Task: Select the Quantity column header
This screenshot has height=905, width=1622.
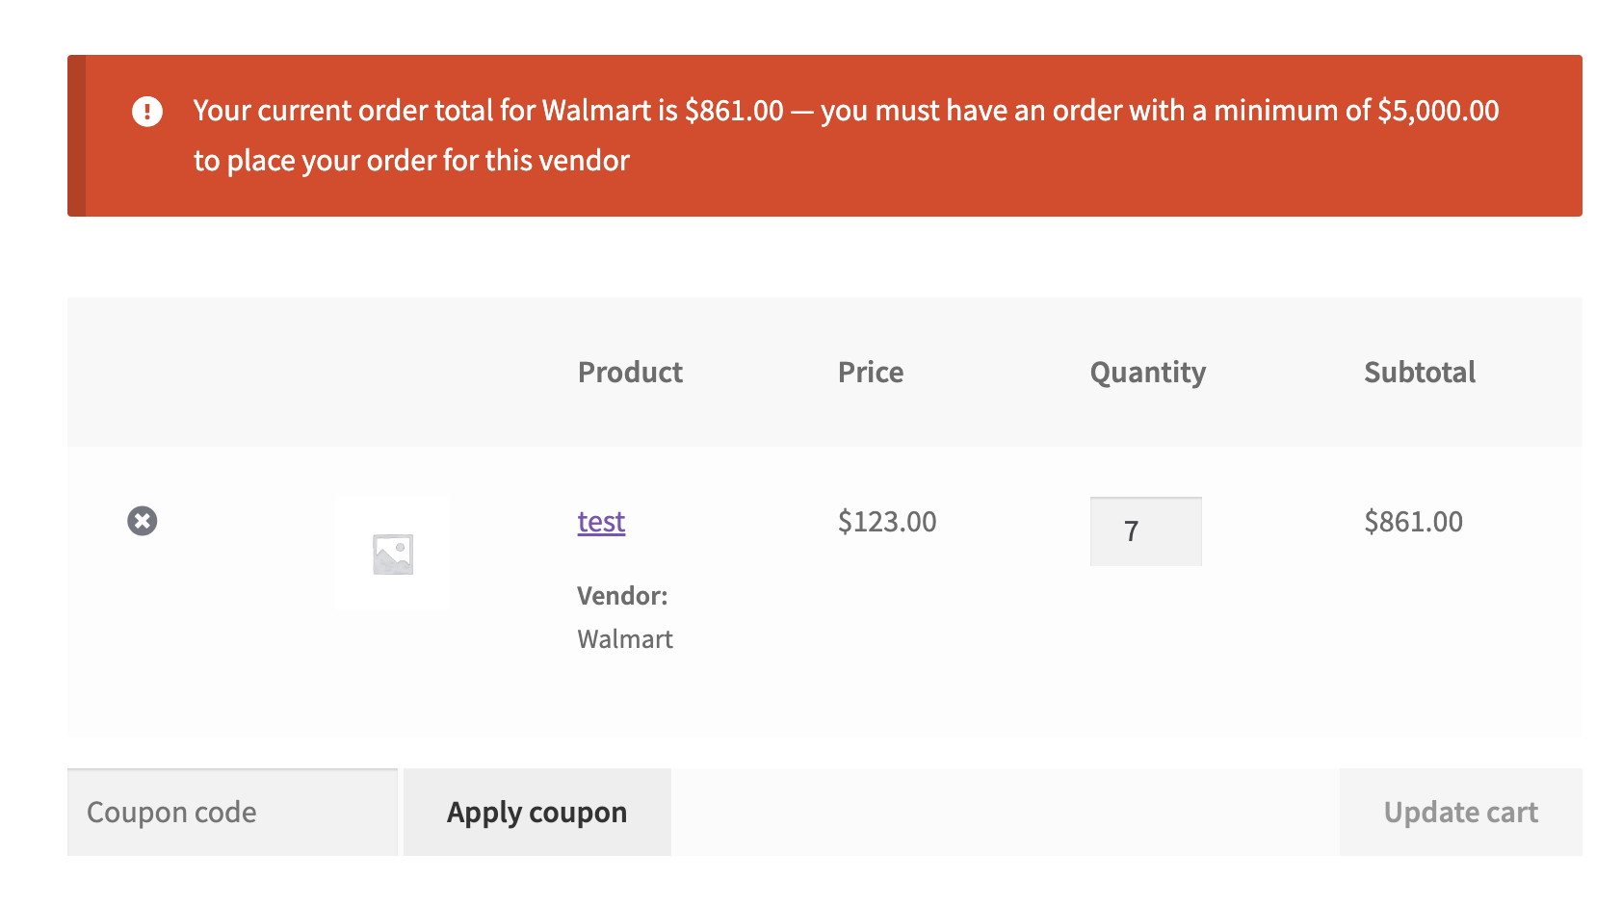Action: tap(1148, 373)
